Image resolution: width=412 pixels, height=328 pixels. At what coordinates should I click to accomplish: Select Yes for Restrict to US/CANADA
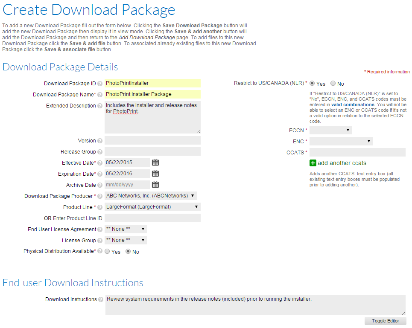point(312,84)
